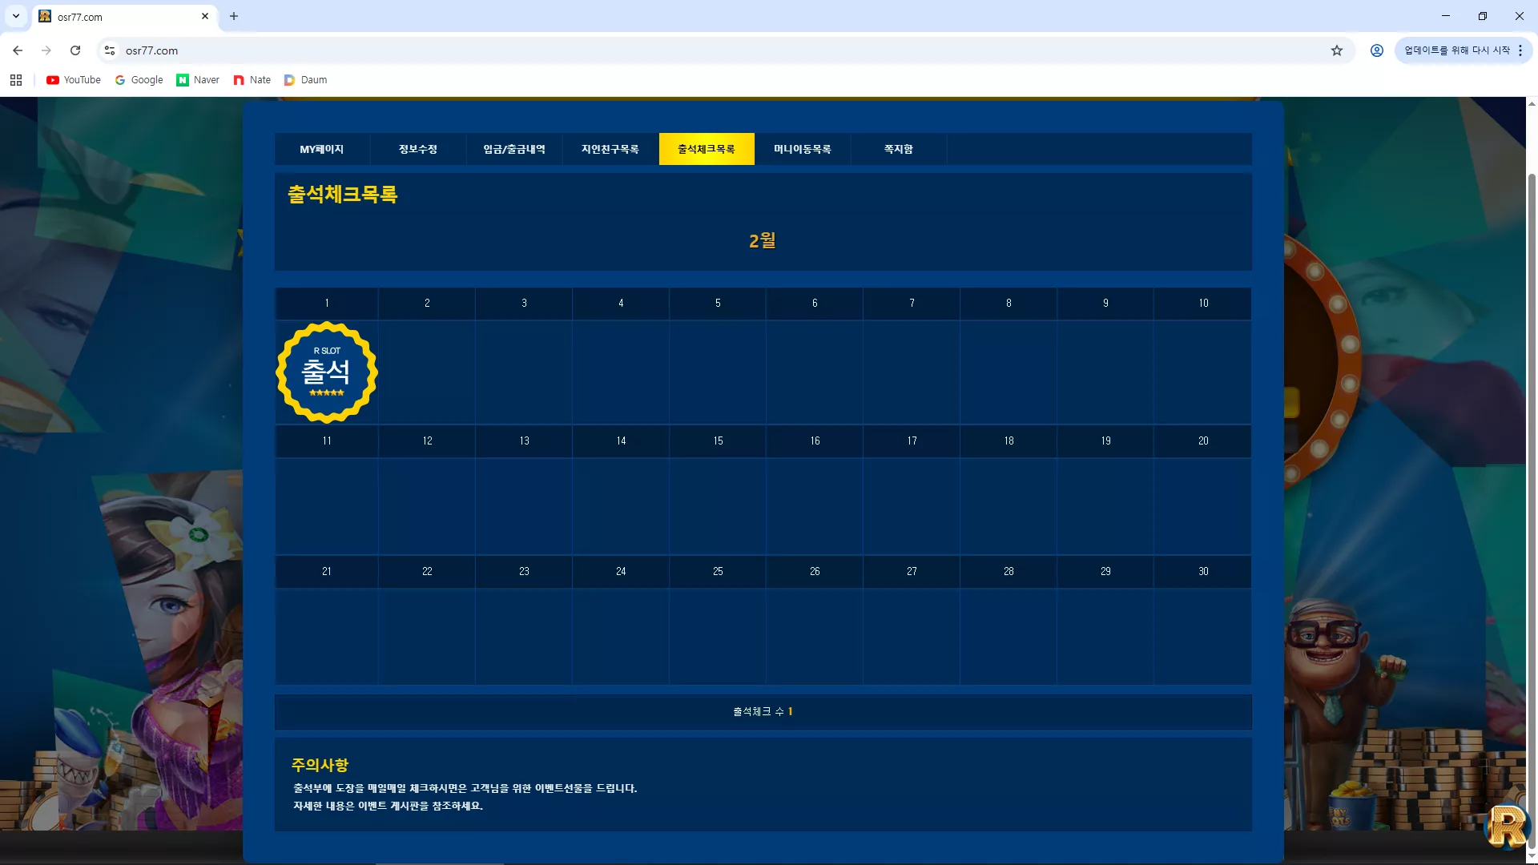
Task: Click the gold R floating icon
Action: click(x=1508, y=826)
